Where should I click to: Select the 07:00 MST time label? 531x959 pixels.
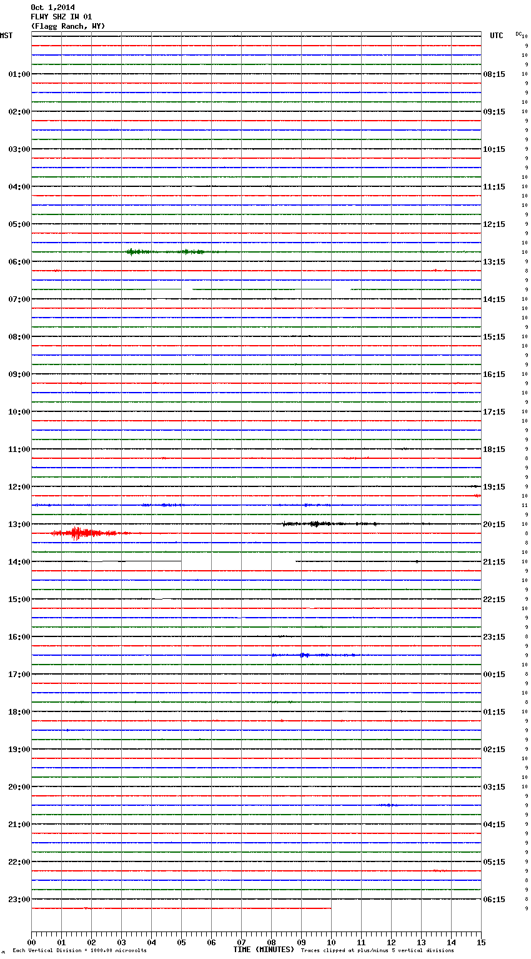click(x=19, y=299)
